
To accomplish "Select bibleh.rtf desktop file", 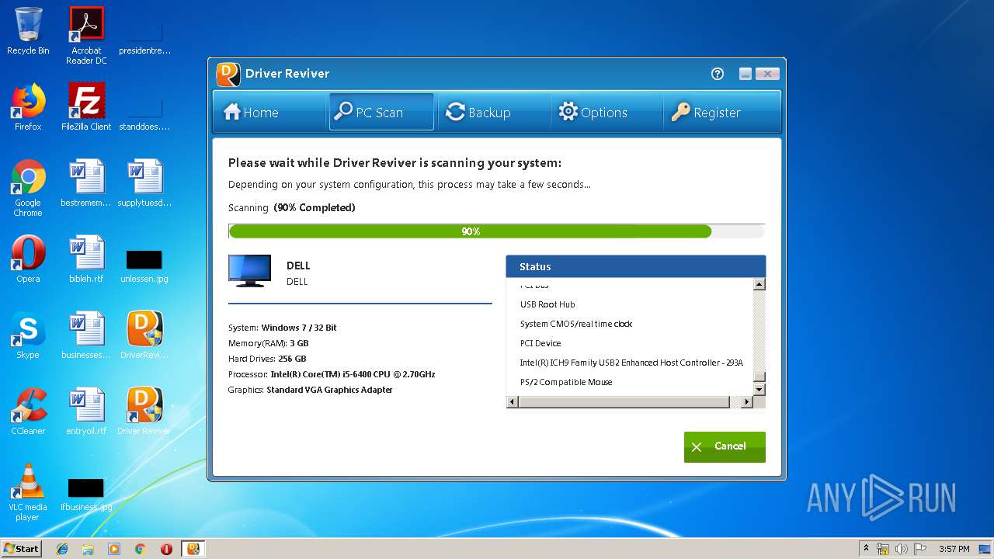I will point(86,259).
